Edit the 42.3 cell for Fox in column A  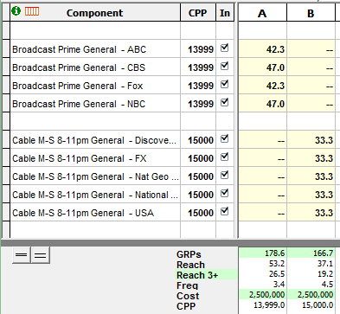click(262, 86)
